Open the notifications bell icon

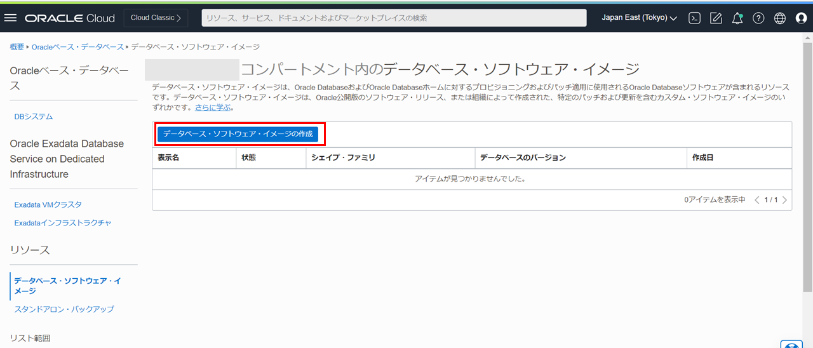(x=737, y=18)
